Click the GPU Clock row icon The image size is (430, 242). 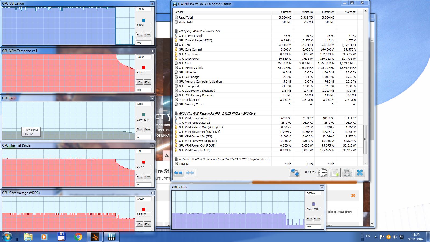pyautogui.click(x=176, y=63)
